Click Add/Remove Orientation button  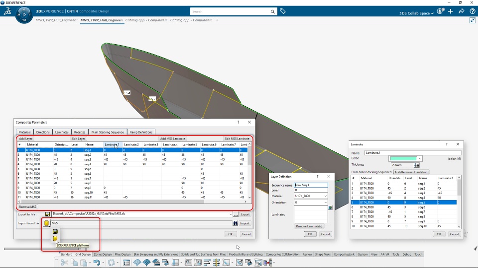(411, 172)
